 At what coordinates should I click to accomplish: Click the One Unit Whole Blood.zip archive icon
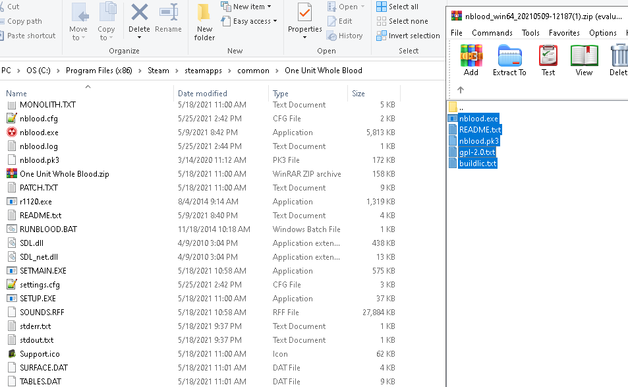tap(12, 174)
